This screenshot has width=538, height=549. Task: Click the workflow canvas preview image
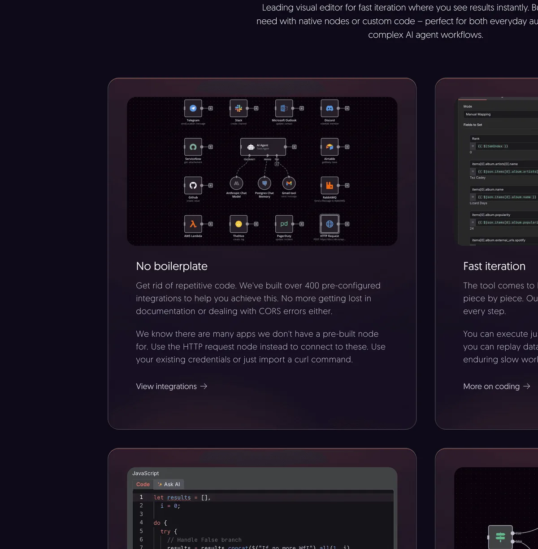(x=262, y=171)
